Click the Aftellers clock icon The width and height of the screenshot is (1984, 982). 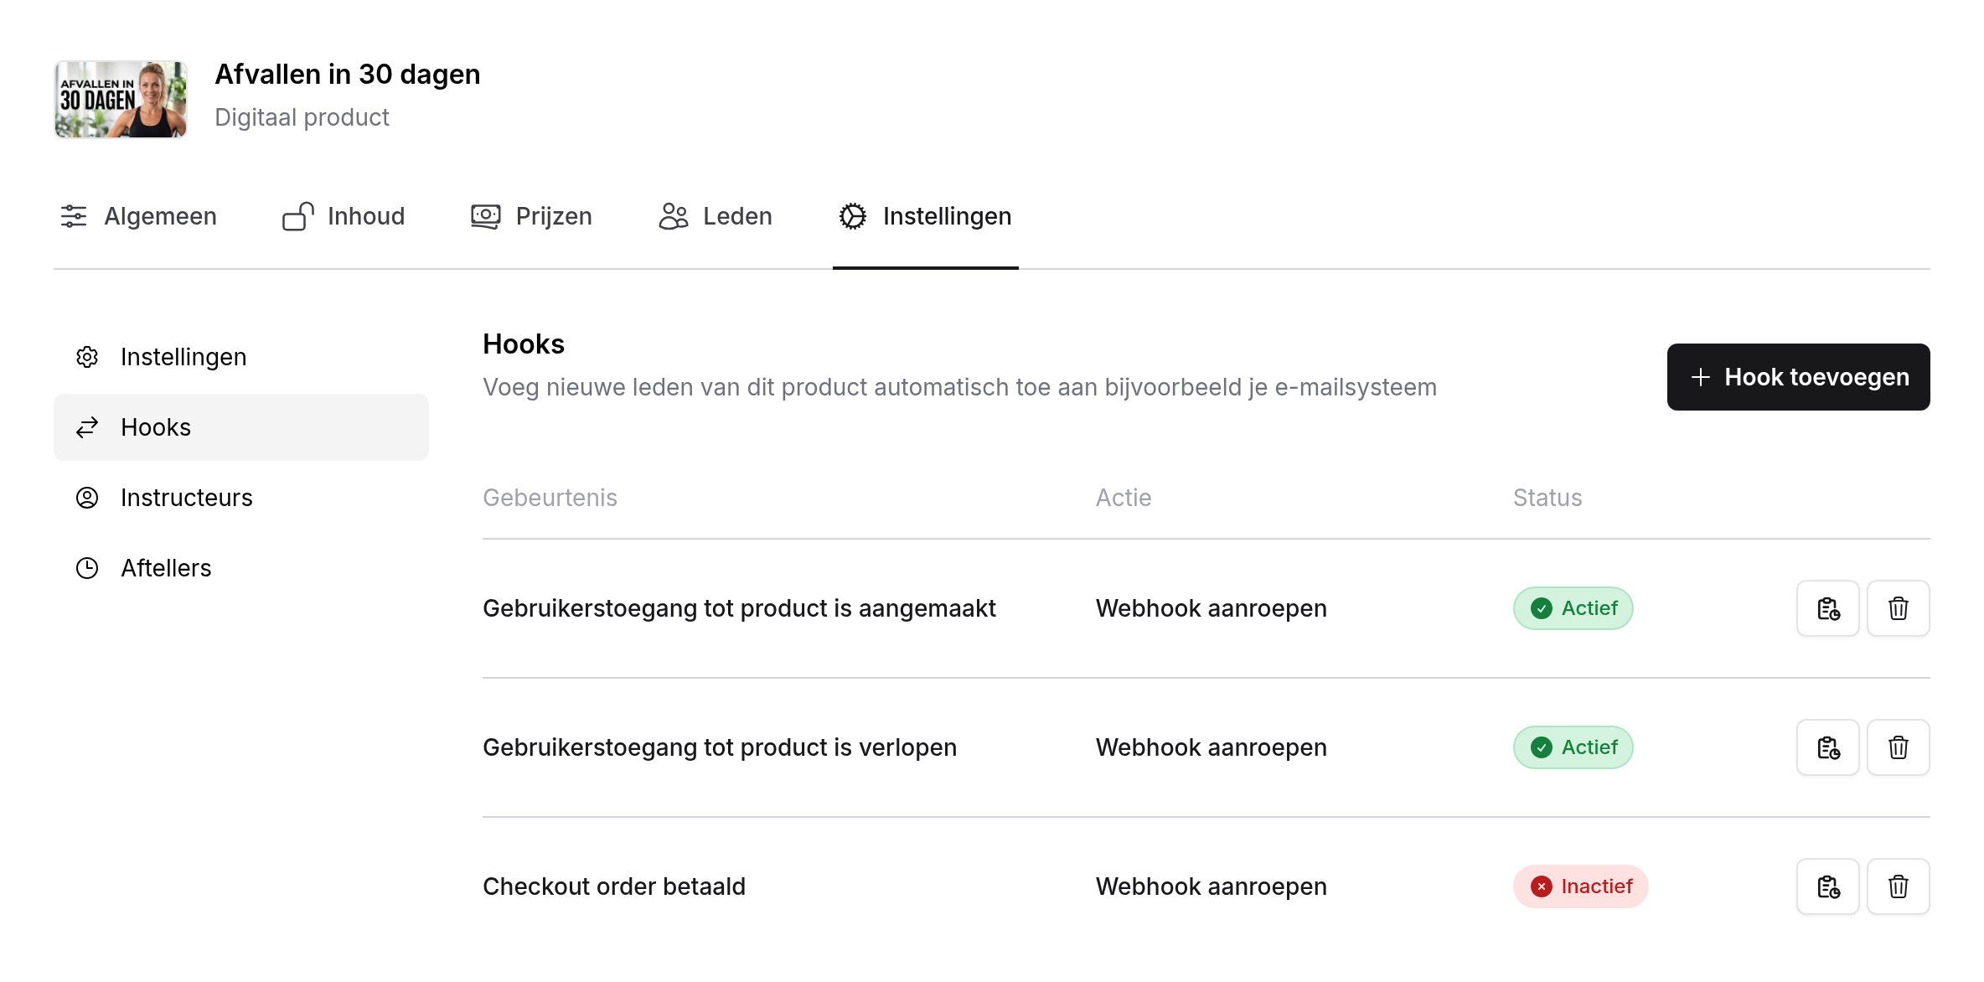pos(87,568)
